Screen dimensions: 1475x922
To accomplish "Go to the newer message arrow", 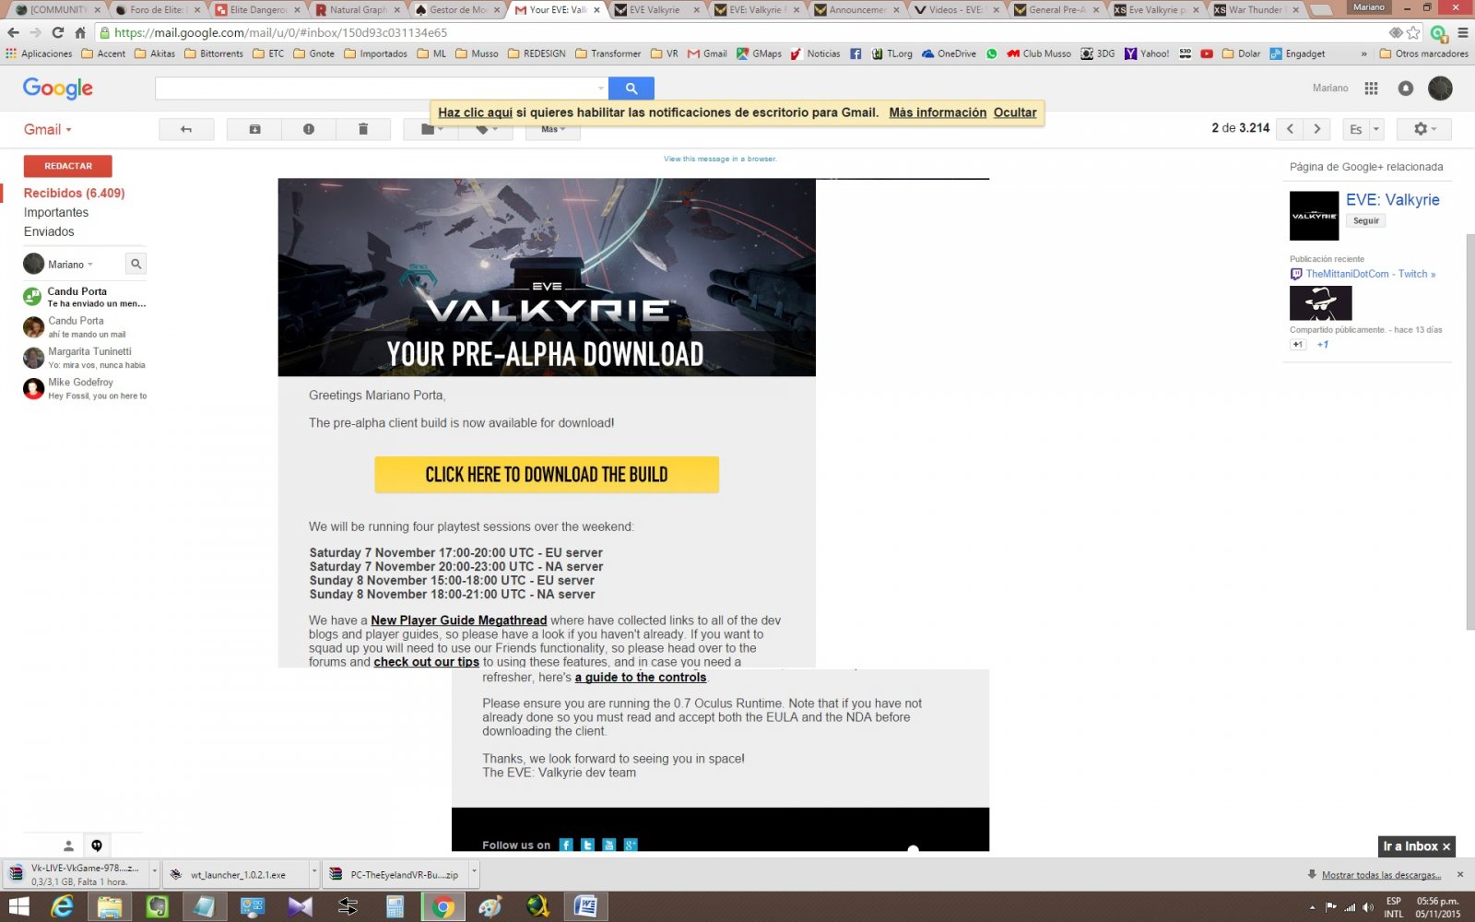I will click(1290, 129).
